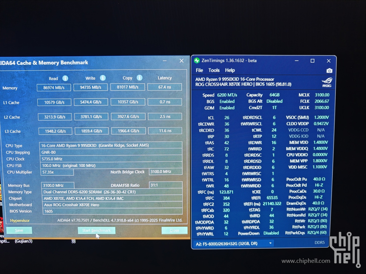
Task: Click the Save button in AIDA64
Action: coord(19,230)
